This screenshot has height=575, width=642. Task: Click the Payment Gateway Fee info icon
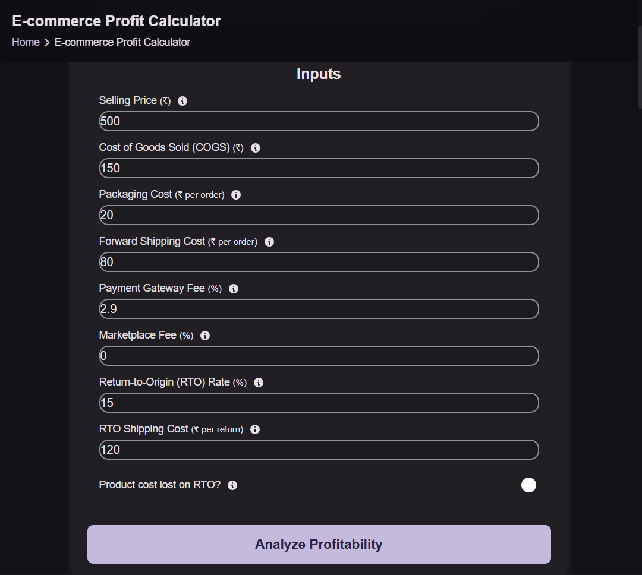click(234, 289)
